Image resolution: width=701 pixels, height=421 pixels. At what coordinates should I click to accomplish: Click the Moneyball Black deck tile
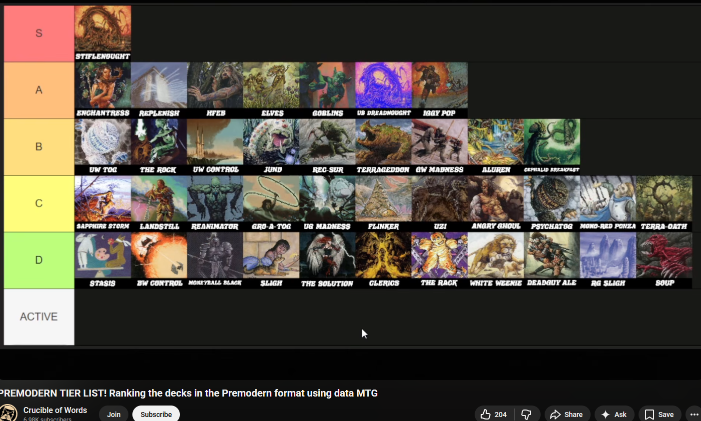[215, 260]
